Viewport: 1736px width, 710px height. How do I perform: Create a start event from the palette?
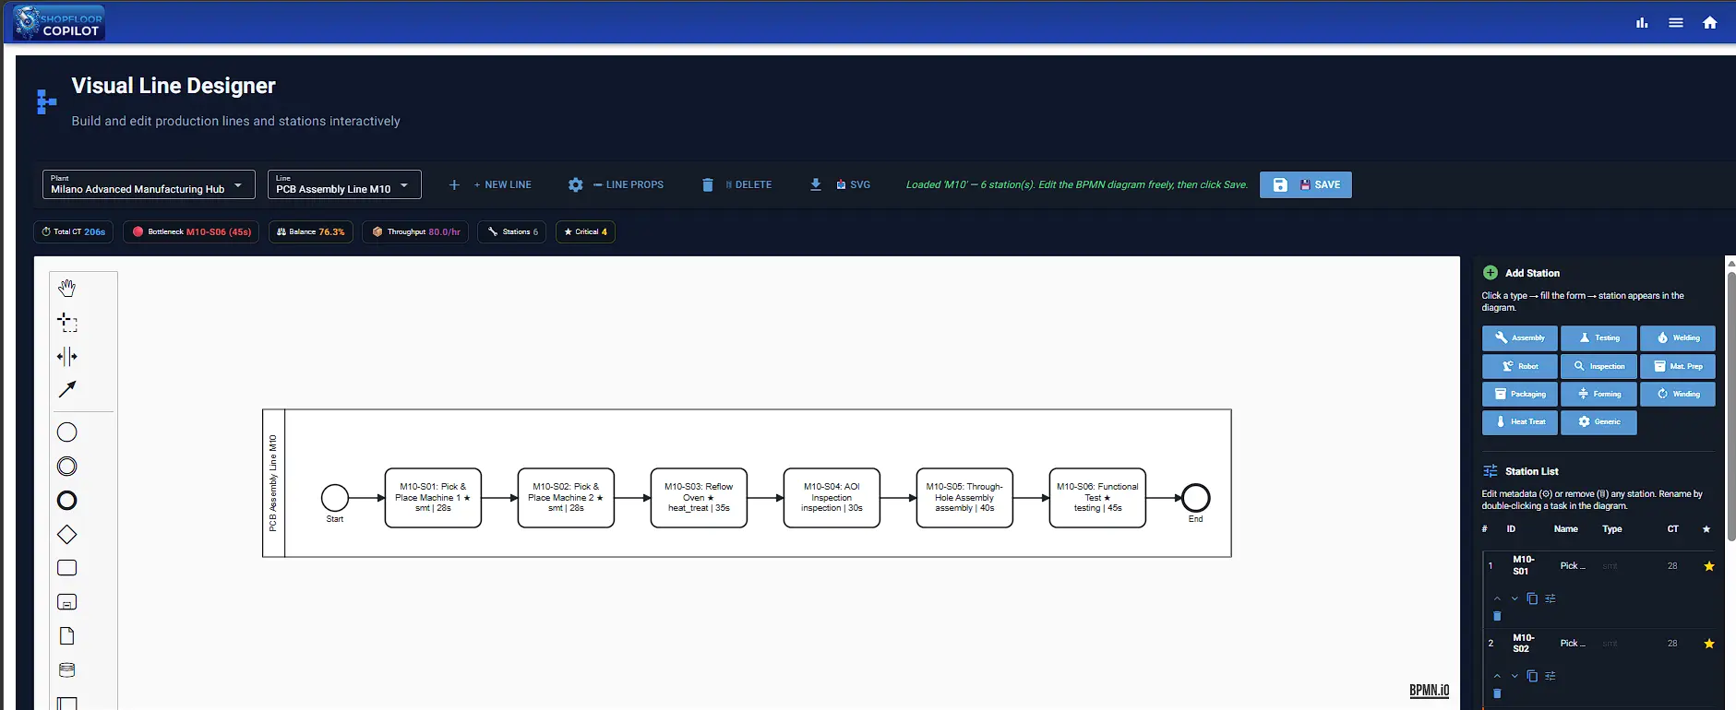click(x=67, y=432)
